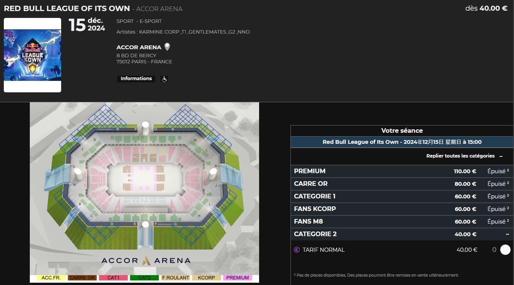Click the euro icon beside TARIF NORMAL
Image resolution: width=514 pixels, height=285 pixels.
tap(297, 250)
